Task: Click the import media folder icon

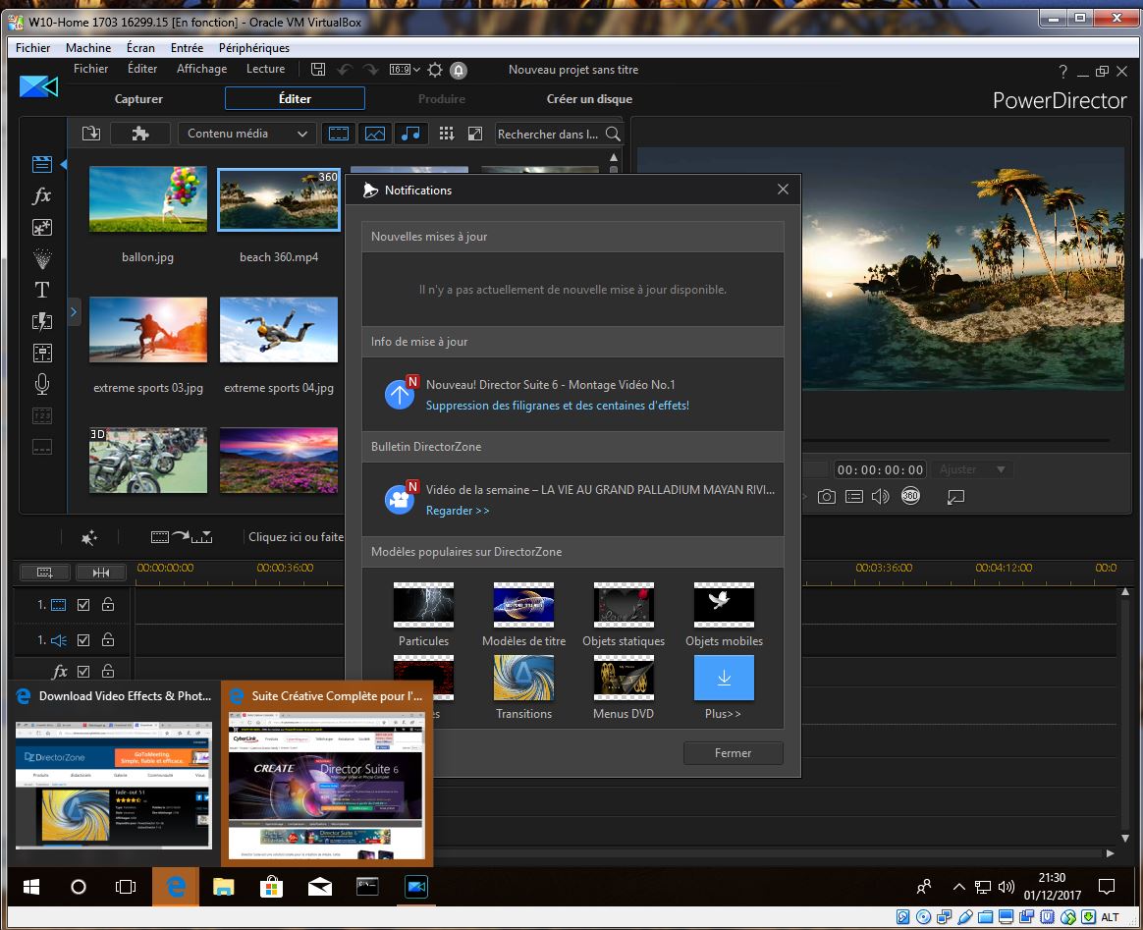Action: point(90,134)
